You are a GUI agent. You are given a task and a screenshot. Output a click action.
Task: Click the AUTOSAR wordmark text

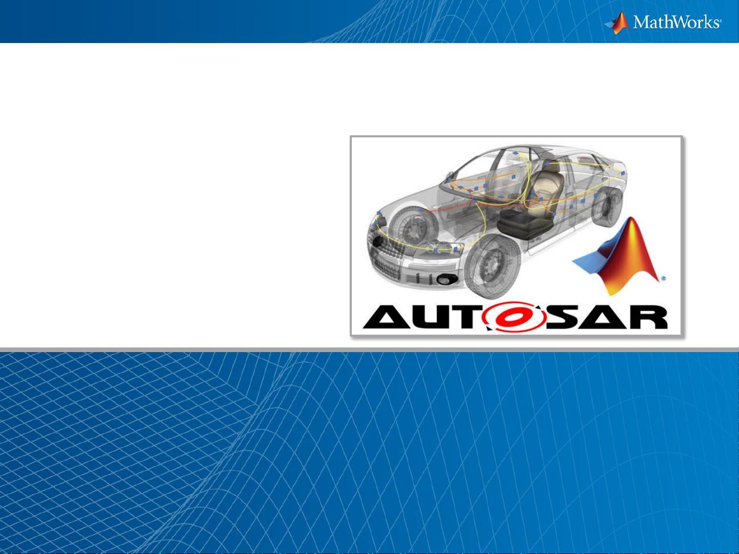point(515,317)
